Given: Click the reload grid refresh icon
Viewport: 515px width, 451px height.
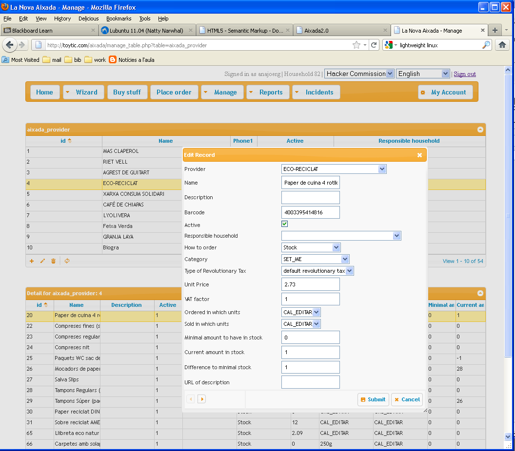Looking at the screenshot, I should pyautogui.click(x=67, y=261).
